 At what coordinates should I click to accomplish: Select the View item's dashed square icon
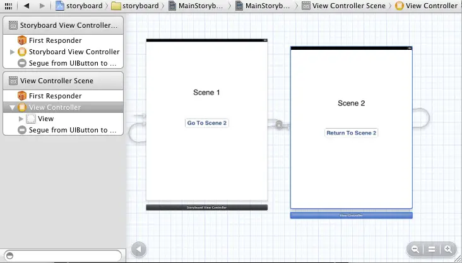tap(31, 119)
